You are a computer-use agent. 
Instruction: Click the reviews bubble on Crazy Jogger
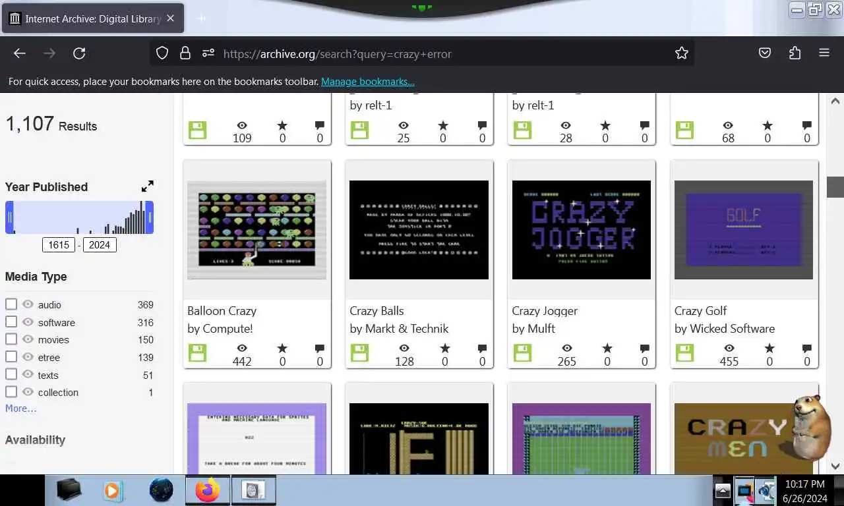(644, 349)
